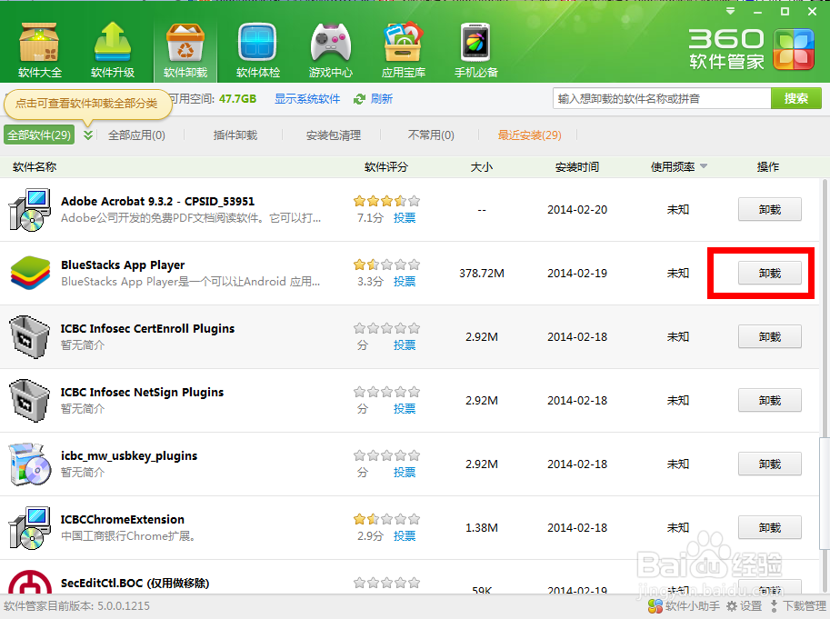Switch to 最近安装(29) tab
This screenshot has height=619, width=830.
529,135
